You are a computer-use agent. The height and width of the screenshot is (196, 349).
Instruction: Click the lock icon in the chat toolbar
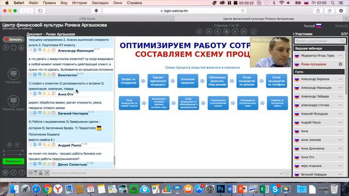[x=41, y=173]
